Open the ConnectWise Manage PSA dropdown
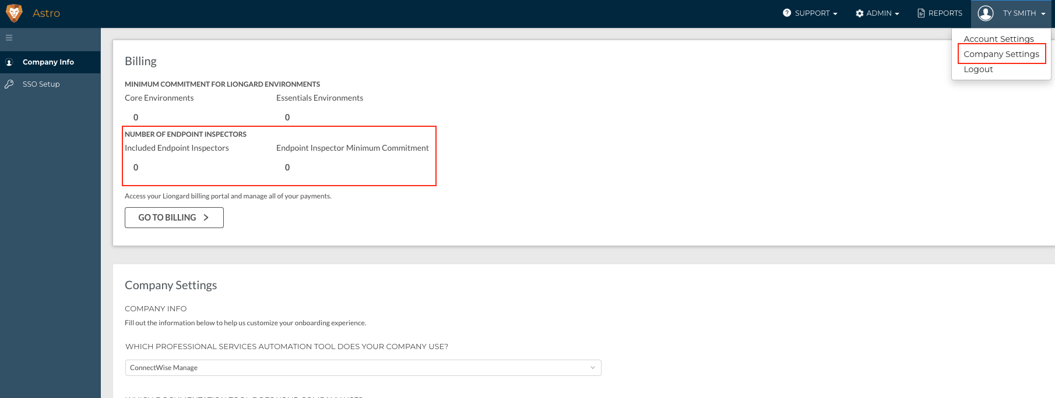 pyautogui.click(x=363, y=368)
